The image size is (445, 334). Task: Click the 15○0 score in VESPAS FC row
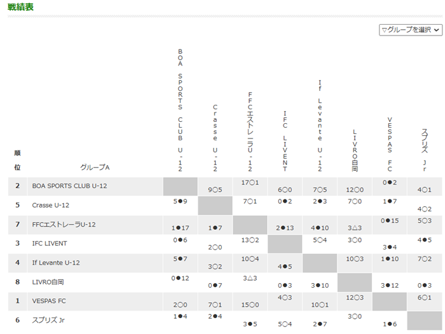250,305
